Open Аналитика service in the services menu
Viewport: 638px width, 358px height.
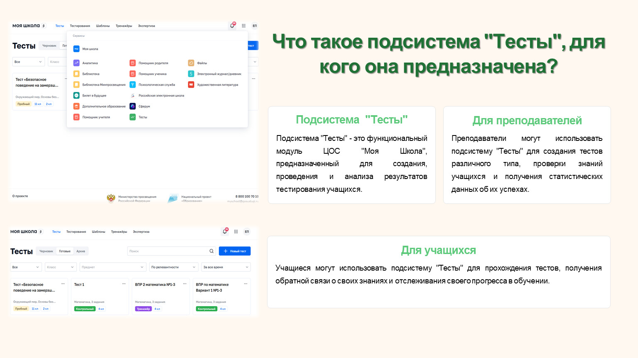click(86, 63)
